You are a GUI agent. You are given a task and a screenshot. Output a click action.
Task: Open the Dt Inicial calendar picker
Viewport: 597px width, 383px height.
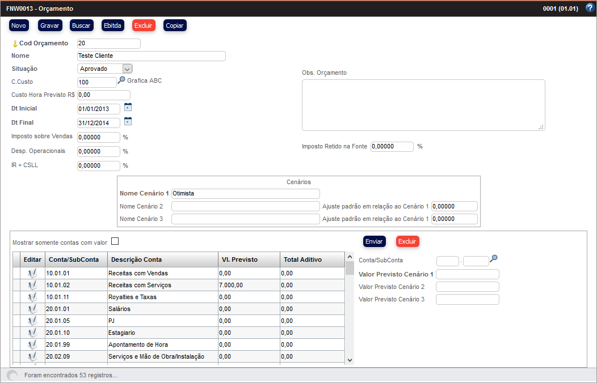pos(128,107)
